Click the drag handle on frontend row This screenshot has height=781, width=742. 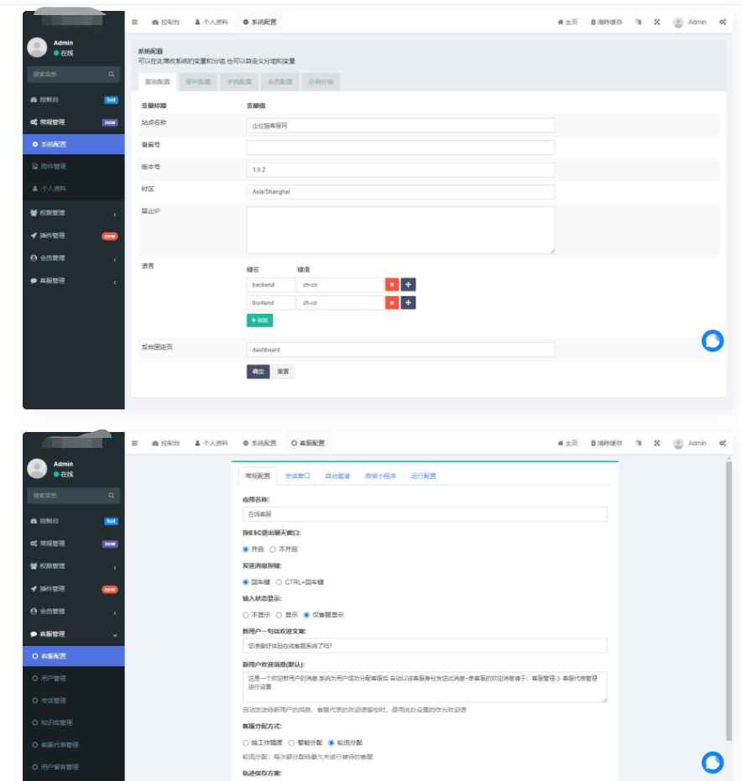pos(408,303)
